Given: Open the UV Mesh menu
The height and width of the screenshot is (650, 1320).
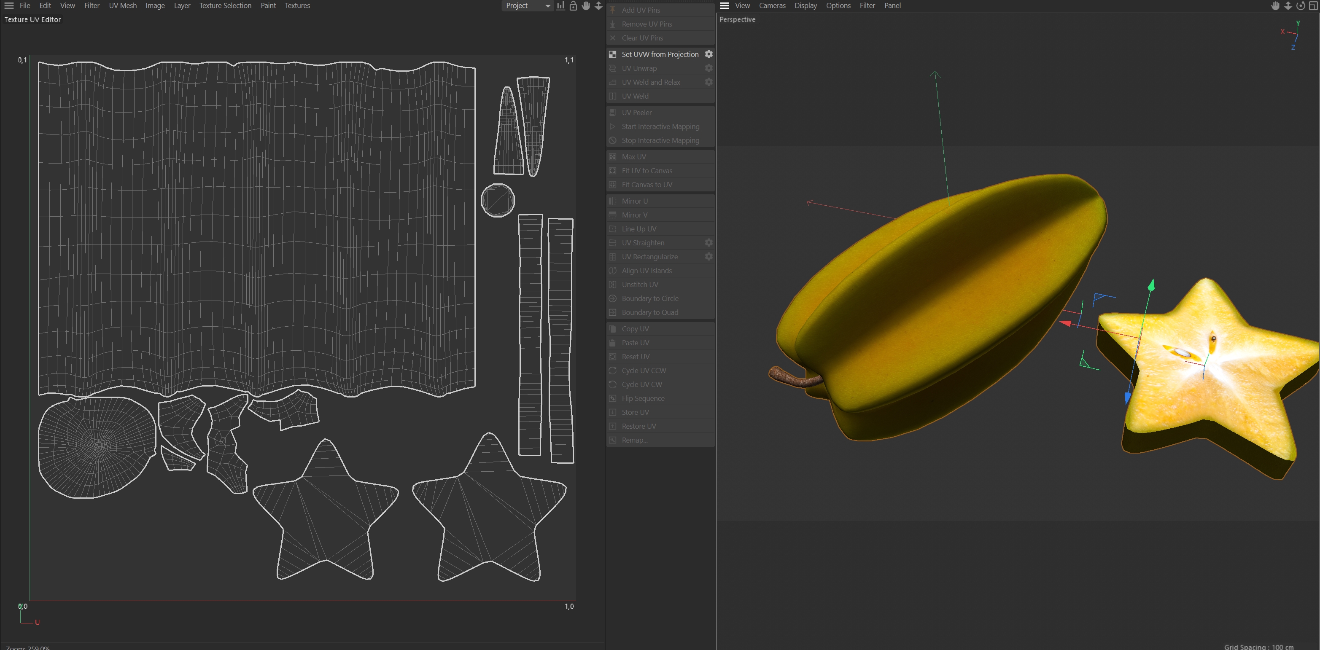Looking at the screenshot, I should (x=122, y=5).
